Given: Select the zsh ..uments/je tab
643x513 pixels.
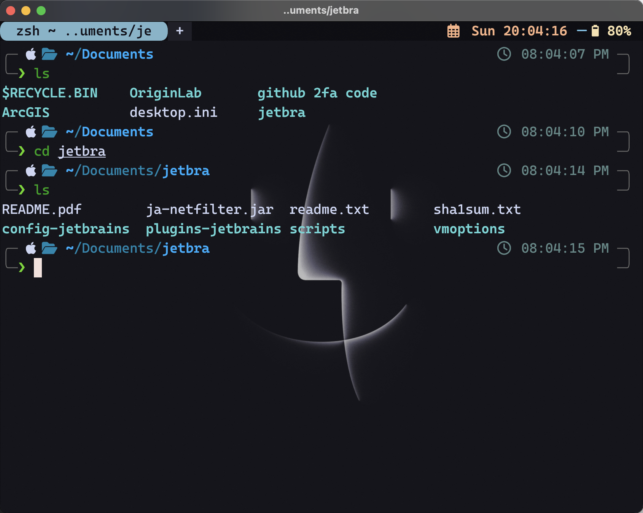Looking at the screenshot, I should (84, 31).
